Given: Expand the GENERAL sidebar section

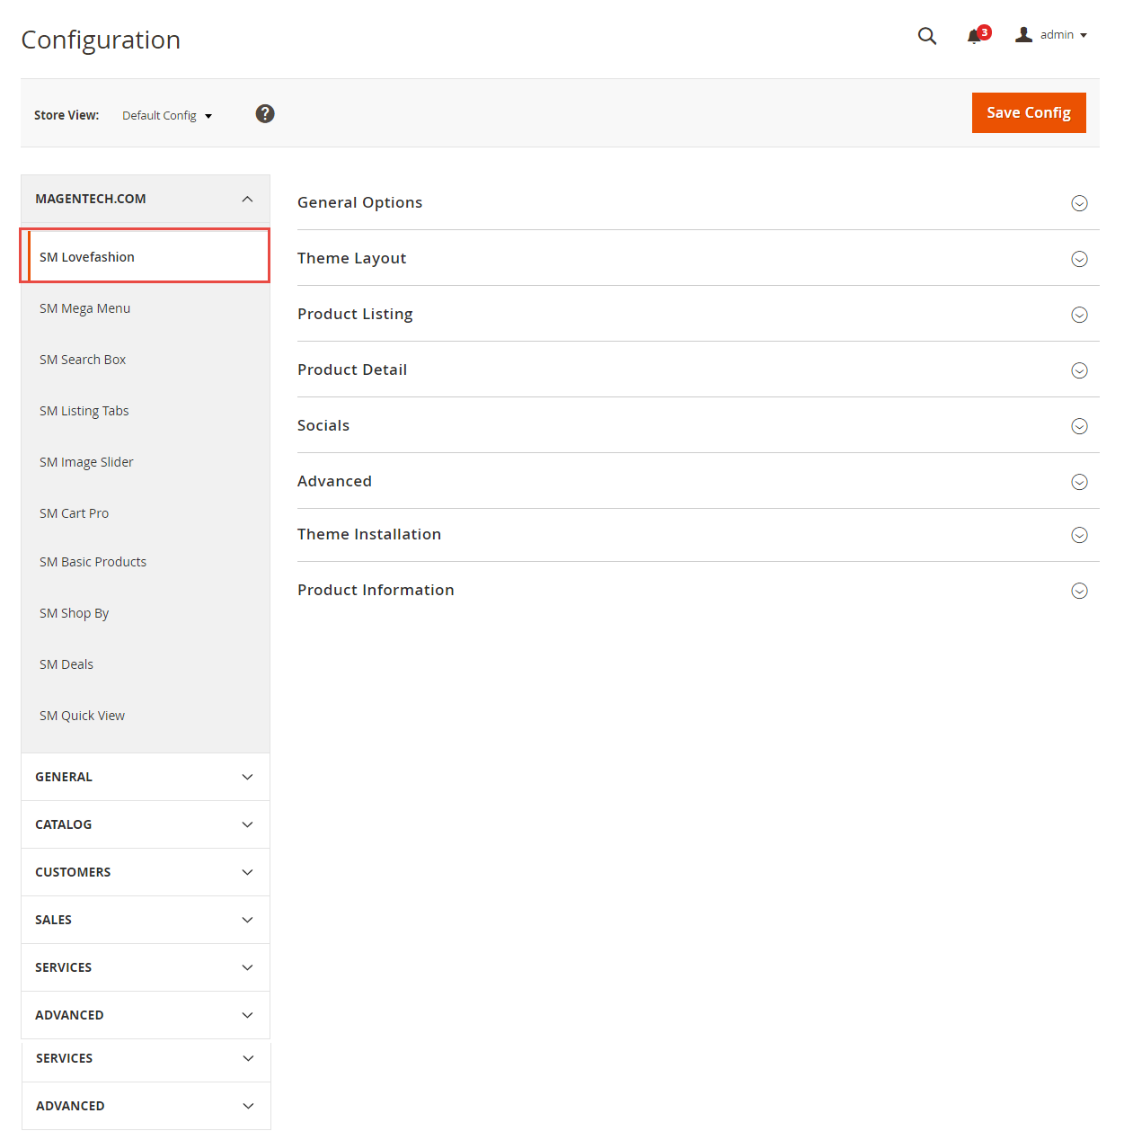Looking at the screenshot, I should [146, 777].
